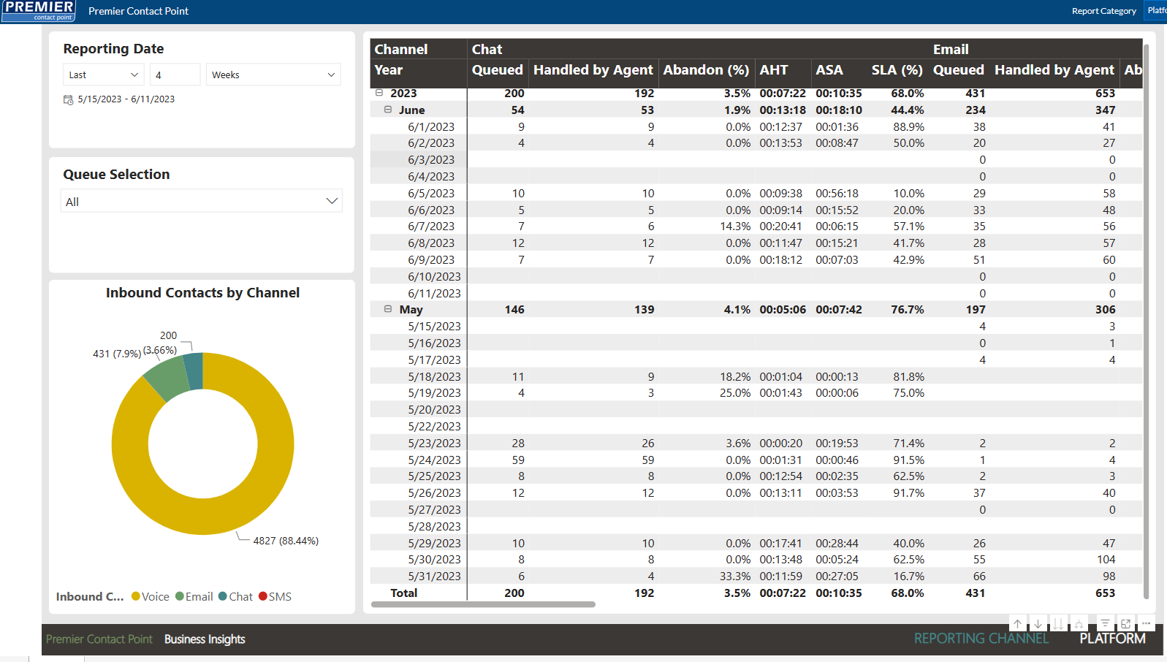Collapse the 2023 year row
The height and width of the screenshot is (662, 1167).
tap(379, 93)
